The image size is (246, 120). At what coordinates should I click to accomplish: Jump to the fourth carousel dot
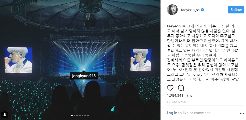click(x=80, y=115)
